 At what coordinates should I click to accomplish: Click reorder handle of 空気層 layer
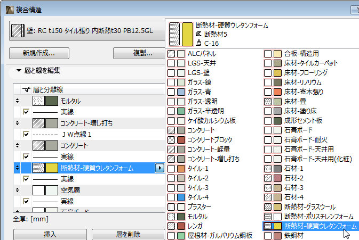18,190
